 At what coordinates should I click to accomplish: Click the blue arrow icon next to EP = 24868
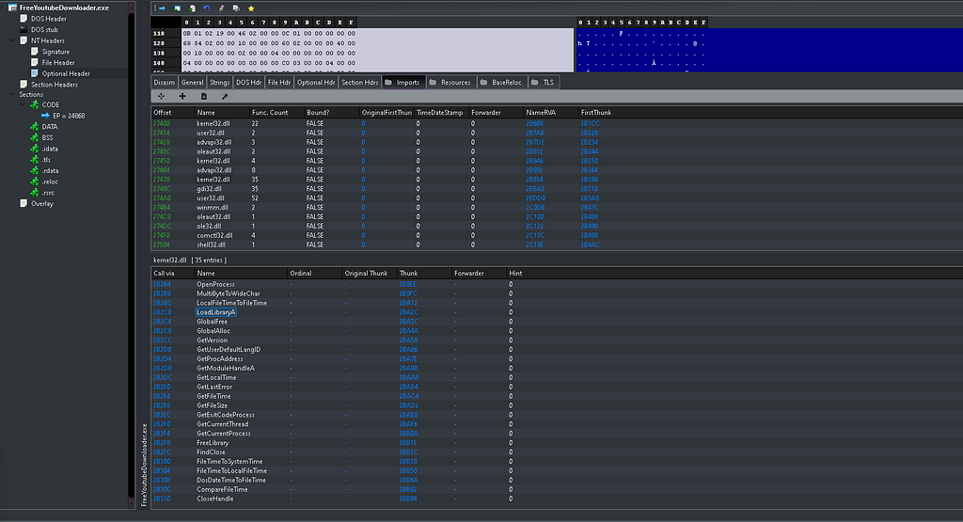(x=45, y=116)
